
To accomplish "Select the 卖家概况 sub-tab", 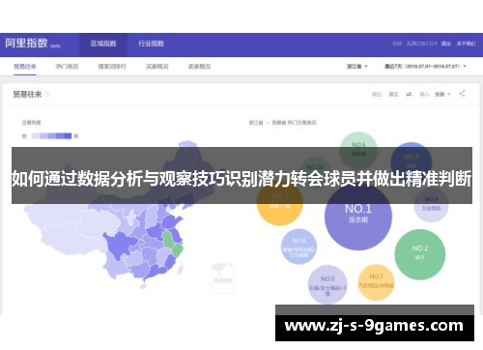I will [199, 67].
